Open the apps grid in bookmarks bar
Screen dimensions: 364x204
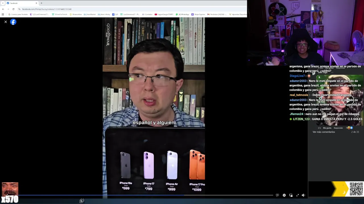tap(3, 14)
